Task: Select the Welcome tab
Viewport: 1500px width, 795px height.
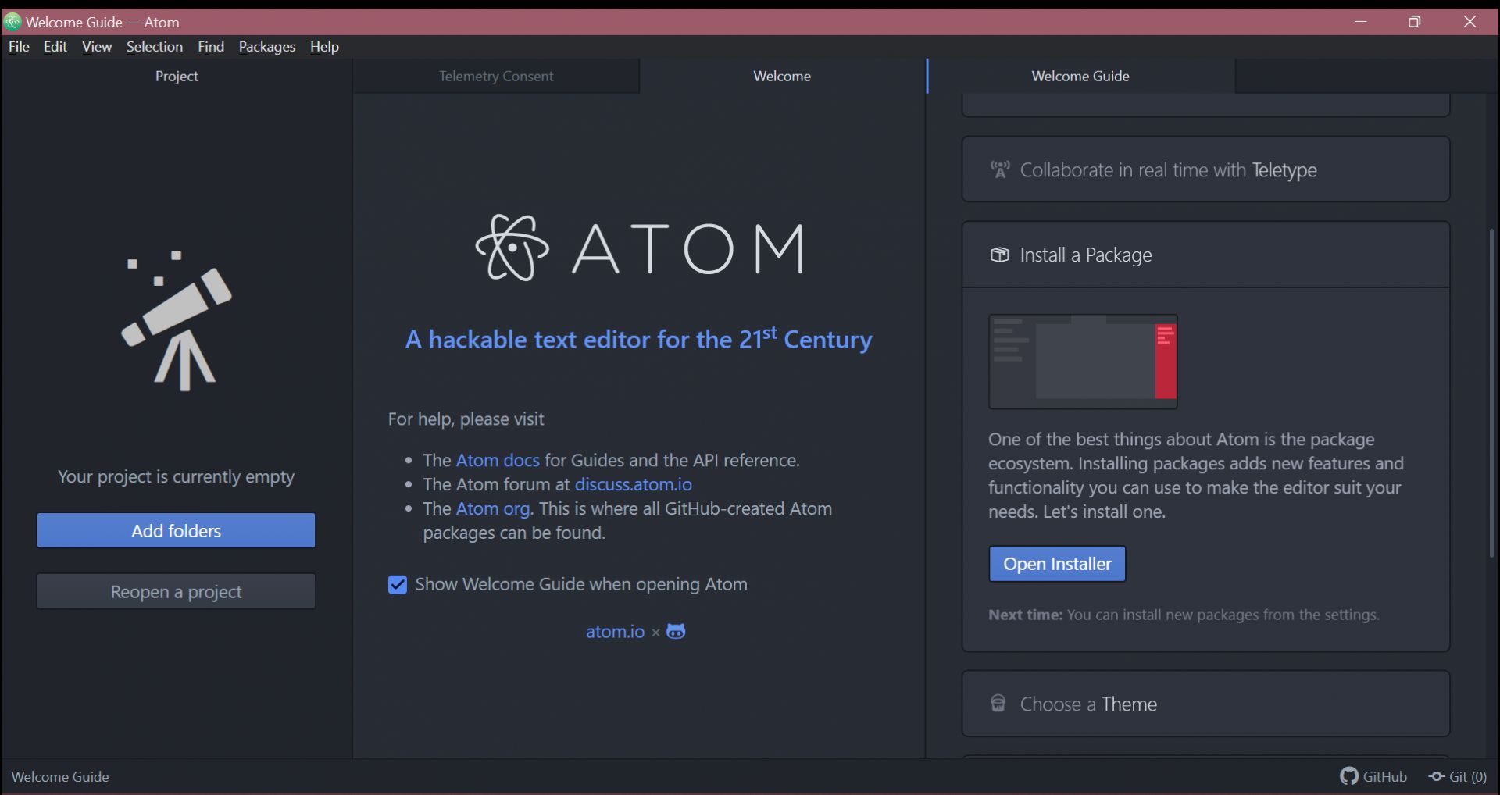Action: (x=782, y=77)
